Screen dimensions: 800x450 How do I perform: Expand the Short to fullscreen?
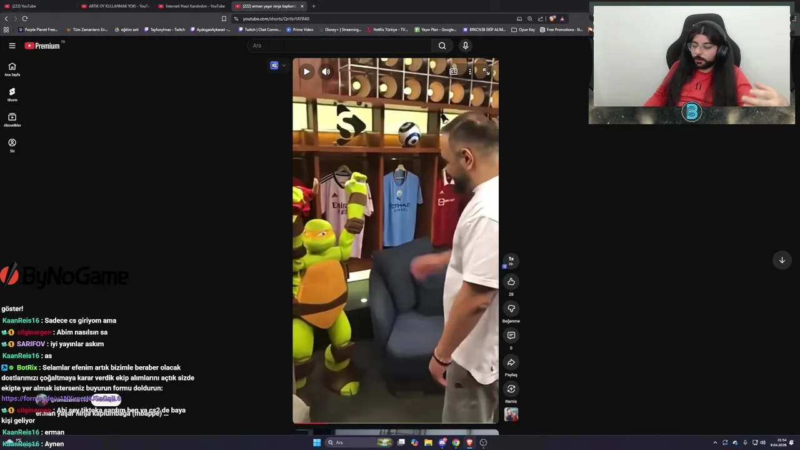[x=486, y=72]
